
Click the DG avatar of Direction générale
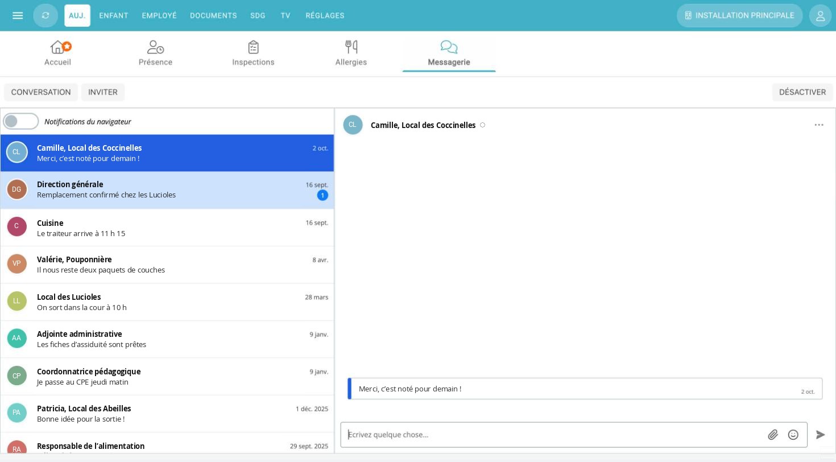pos(17,189)
